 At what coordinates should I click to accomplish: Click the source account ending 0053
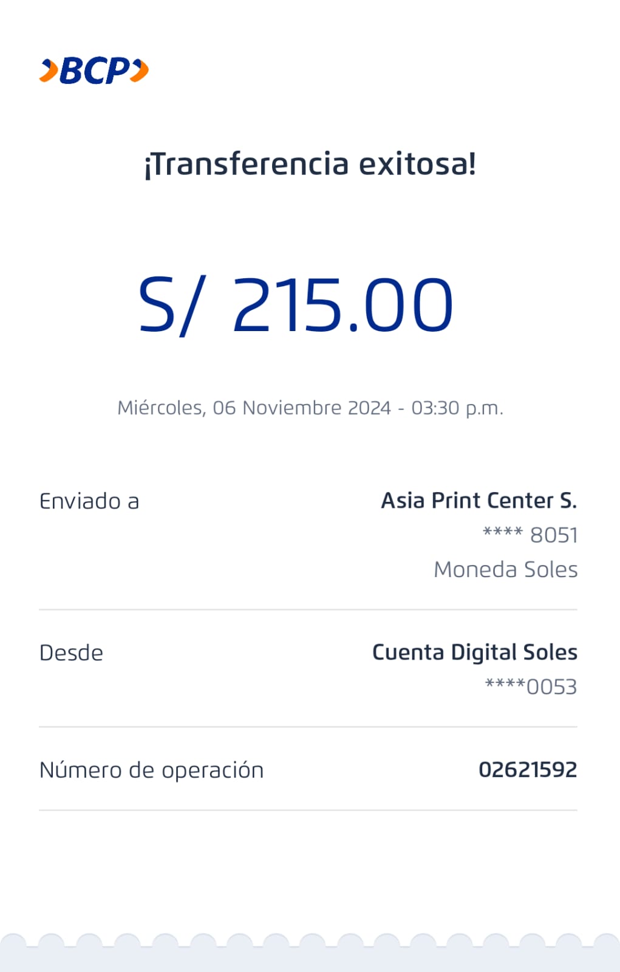531,687
